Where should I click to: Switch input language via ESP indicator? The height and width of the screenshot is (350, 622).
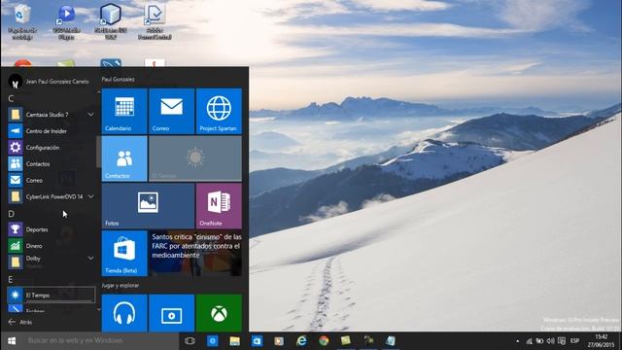(x=574, y=341)
